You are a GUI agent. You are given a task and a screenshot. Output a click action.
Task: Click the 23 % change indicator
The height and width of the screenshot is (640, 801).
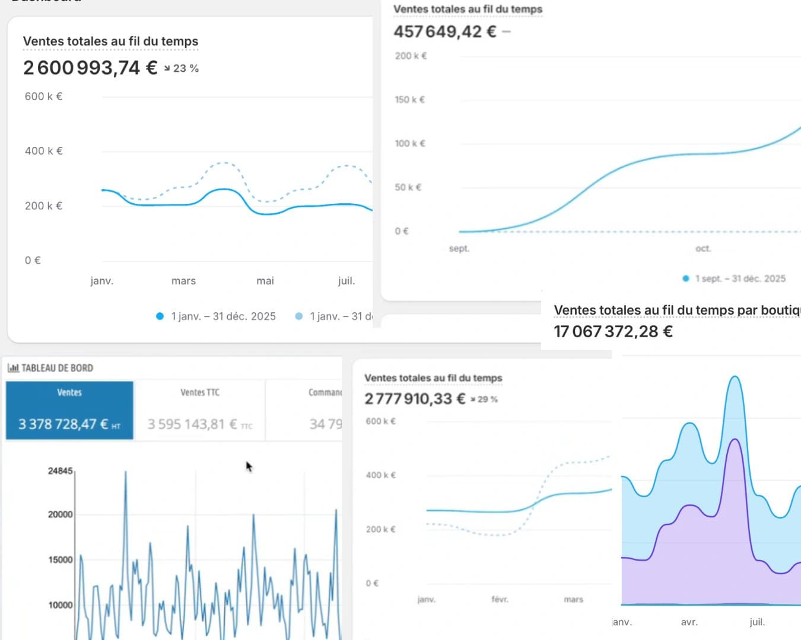click(x=182, y=68)
